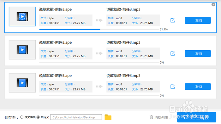
Task: Clear the list with 清空列表
Action: click(x=159, y=117)
